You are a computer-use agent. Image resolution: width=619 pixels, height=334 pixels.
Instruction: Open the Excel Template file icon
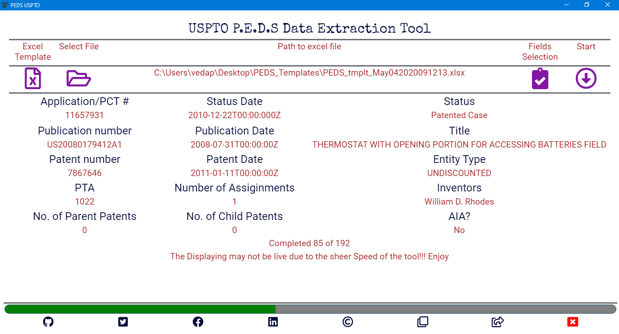[33, 78]
